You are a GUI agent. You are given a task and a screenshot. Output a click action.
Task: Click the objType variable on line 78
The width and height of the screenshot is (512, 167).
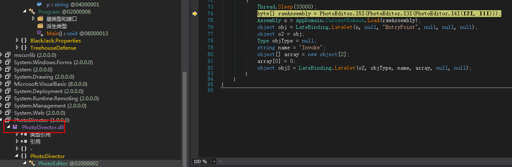click(x=283, y=41)
